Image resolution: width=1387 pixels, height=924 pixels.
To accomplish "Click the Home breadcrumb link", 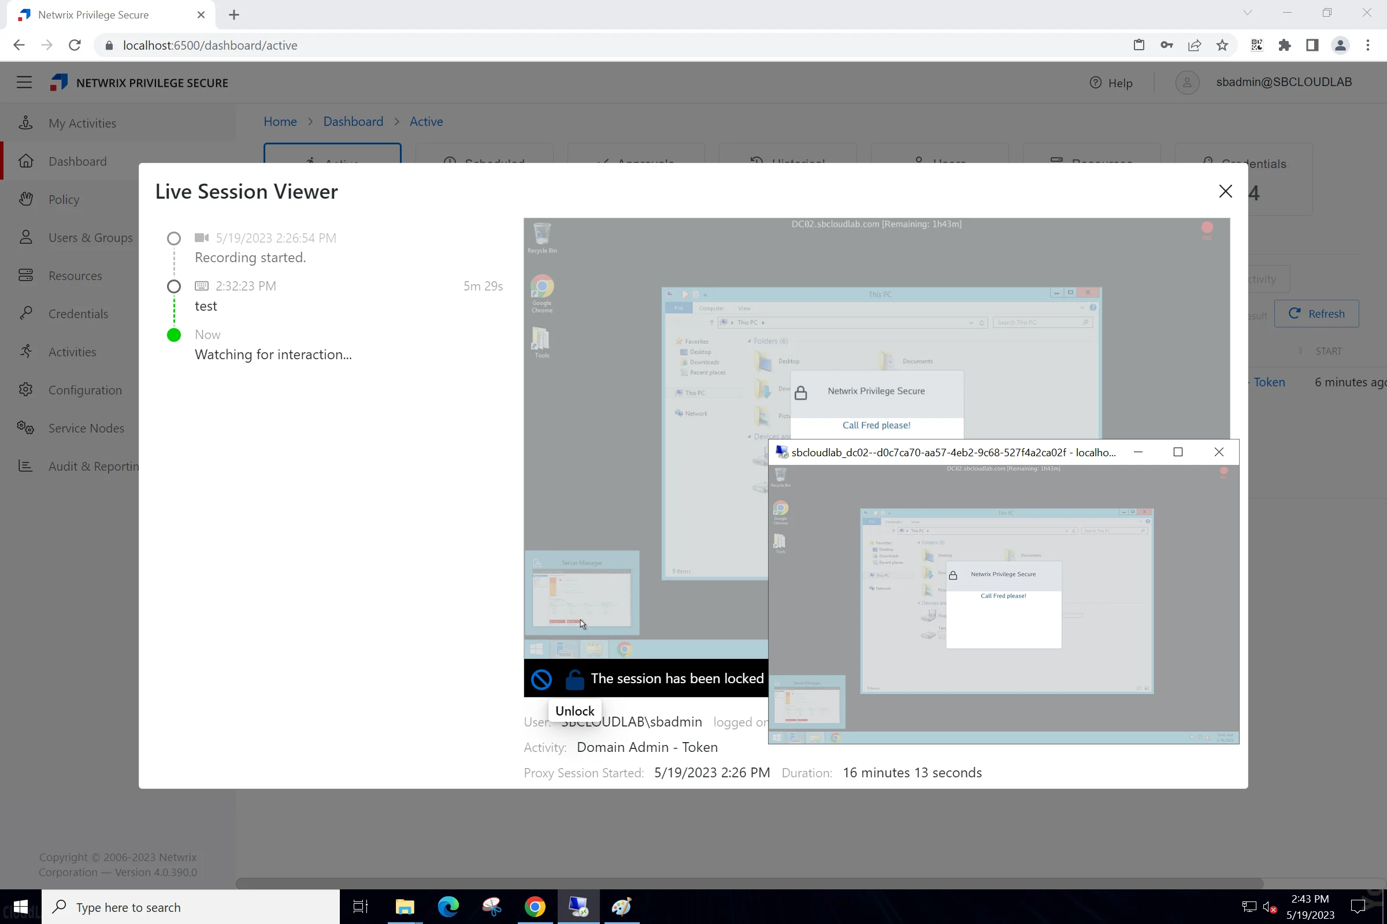I will (x=280, y=121).
